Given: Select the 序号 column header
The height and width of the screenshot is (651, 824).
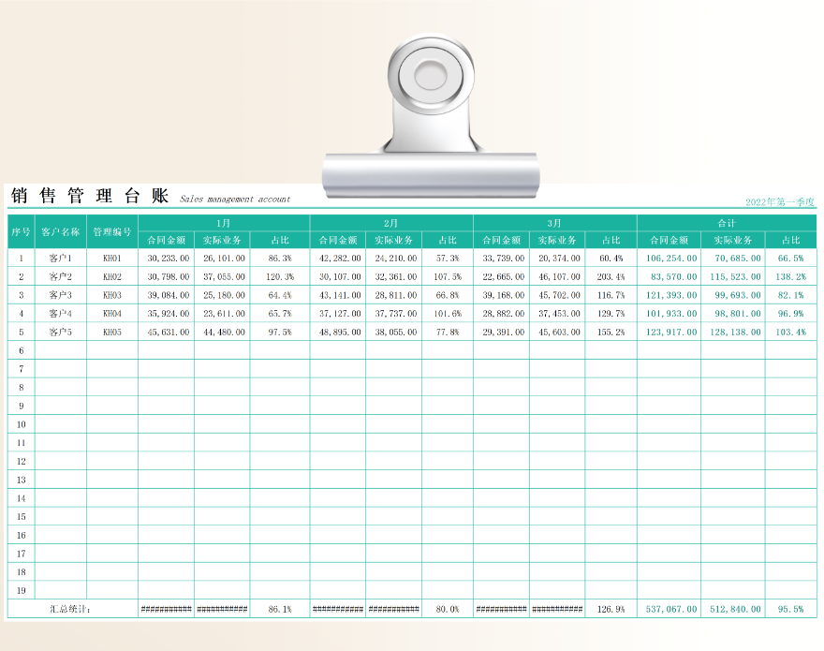Looking at the screenshot, I should 21,231.
